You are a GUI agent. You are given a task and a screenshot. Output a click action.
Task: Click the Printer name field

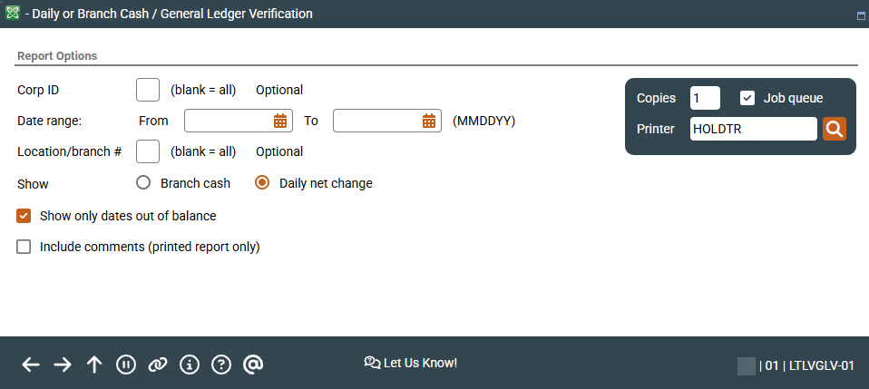(x=753, y=129)
